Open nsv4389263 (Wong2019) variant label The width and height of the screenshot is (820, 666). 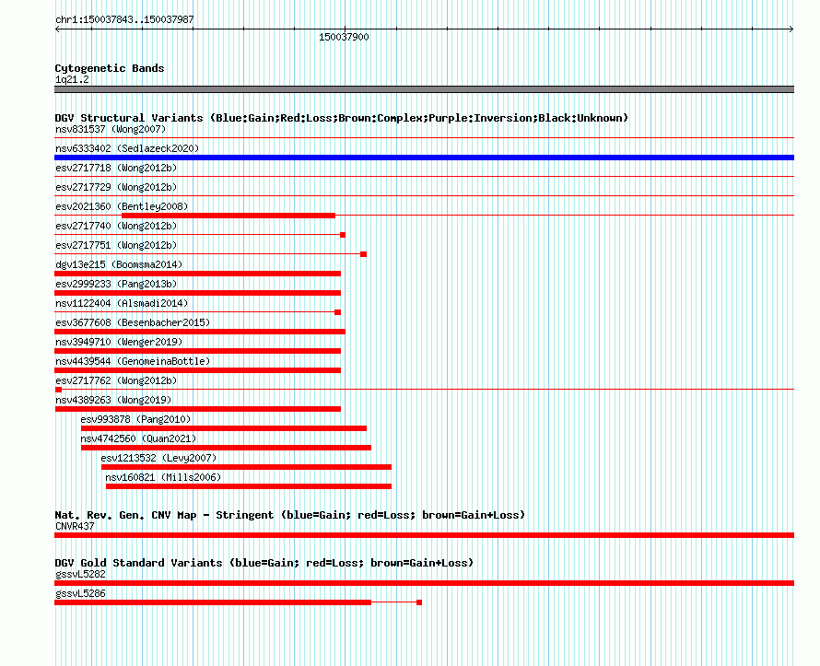pyautogui.click(x=113, y=400)
